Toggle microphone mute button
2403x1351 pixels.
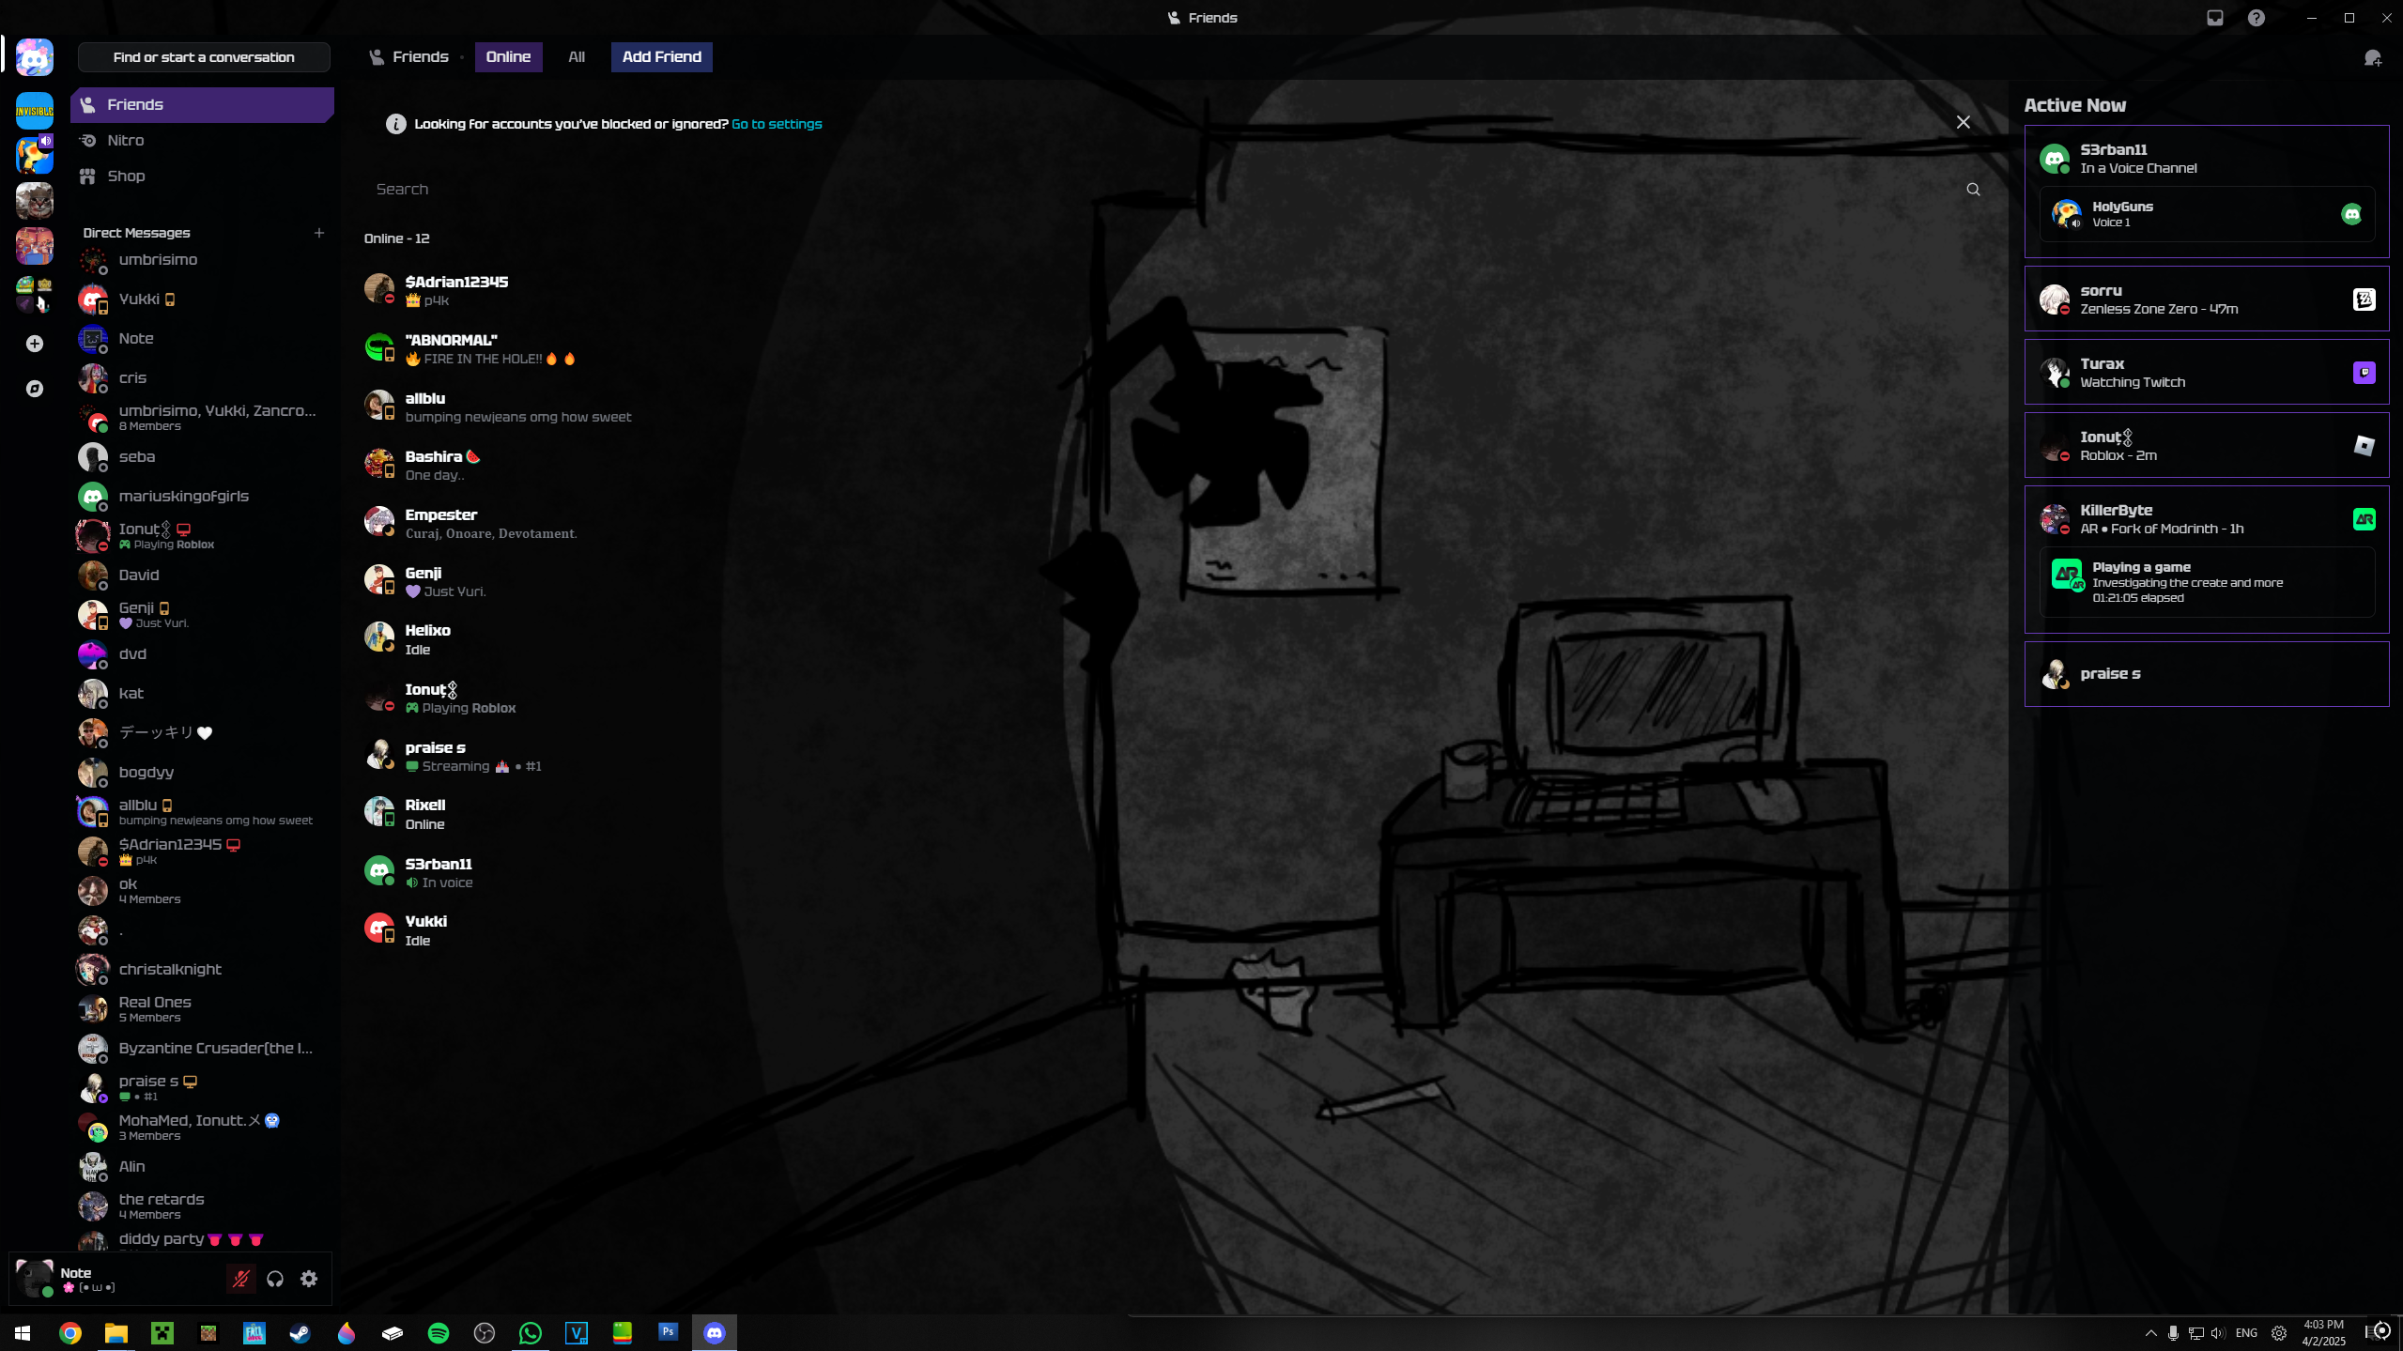coord(241,1279)
